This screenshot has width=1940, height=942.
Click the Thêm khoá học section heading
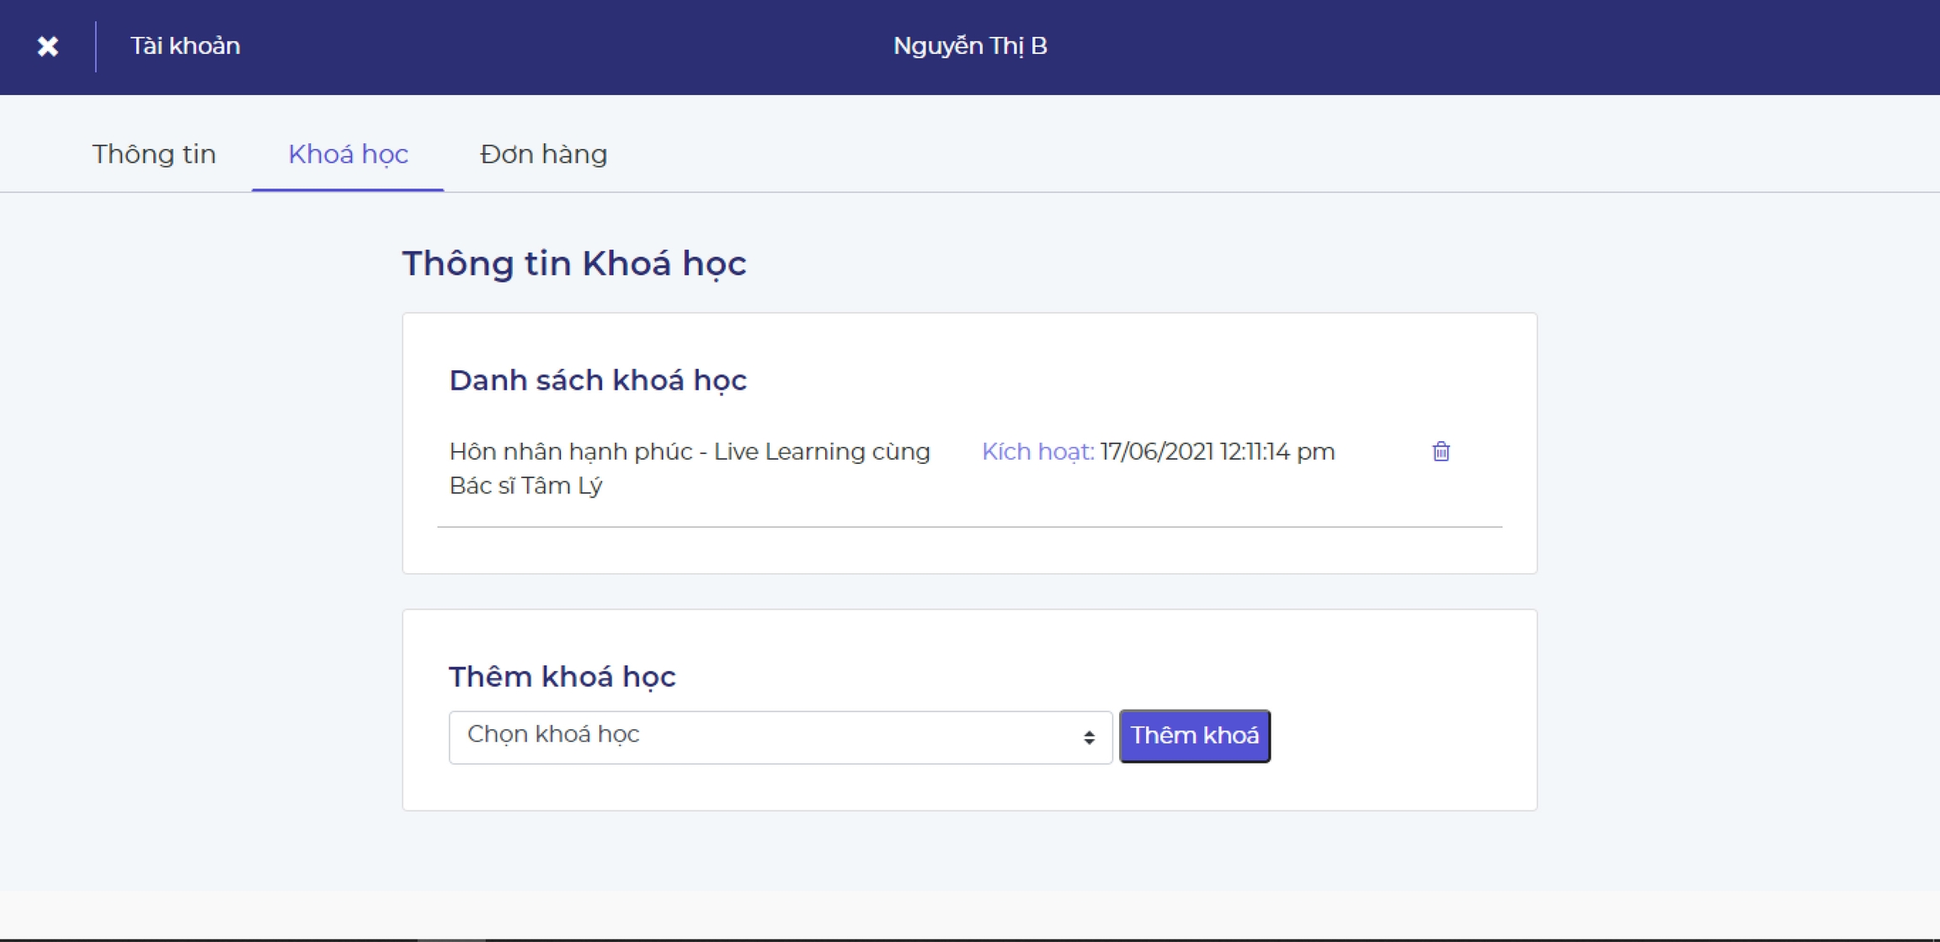[562, 677]
